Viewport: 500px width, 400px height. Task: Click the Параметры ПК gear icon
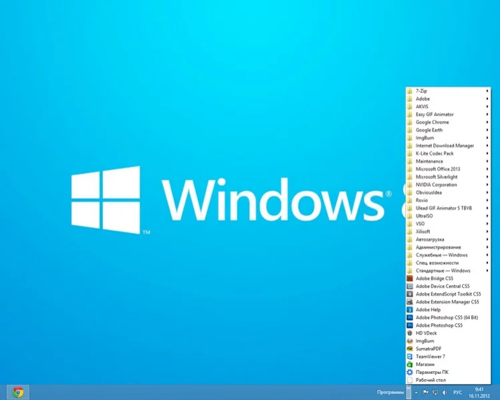pyautogui.click(x=410, y=372)
